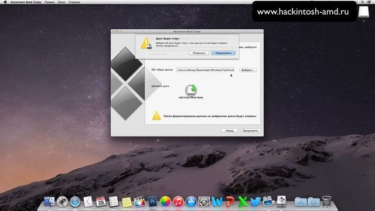Screen dimensions: 375x211
Task: Click Boot Camp Assistant dock icon
Action: point(281,202)
